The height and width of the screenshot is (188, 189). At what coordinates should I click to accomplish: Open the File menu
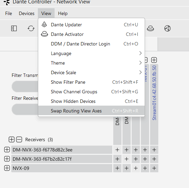(9, 13)
